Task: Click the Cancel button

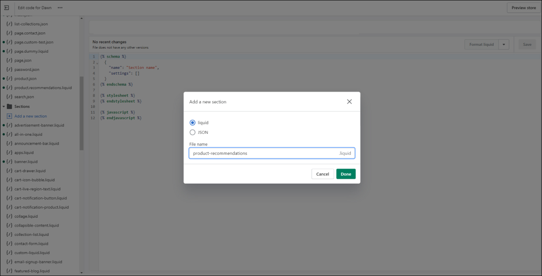Action: [x=323, y=174]
